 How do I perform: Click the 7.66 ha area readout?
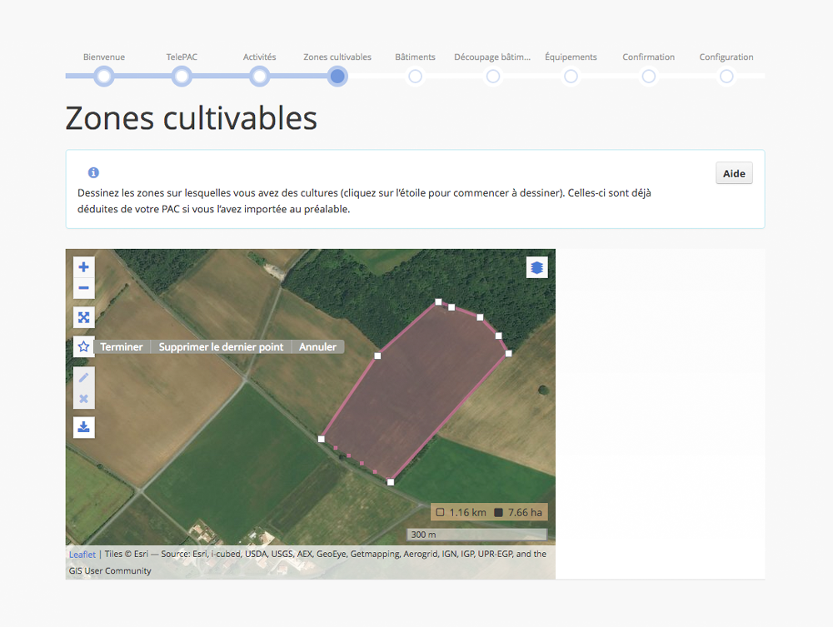(518, 512)
